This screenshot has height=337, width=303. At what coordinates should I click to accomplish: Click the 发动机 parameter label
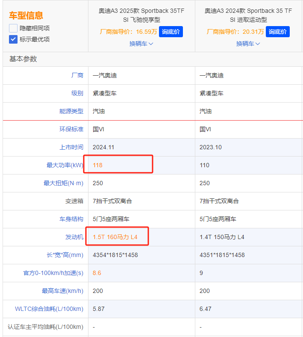74,237
